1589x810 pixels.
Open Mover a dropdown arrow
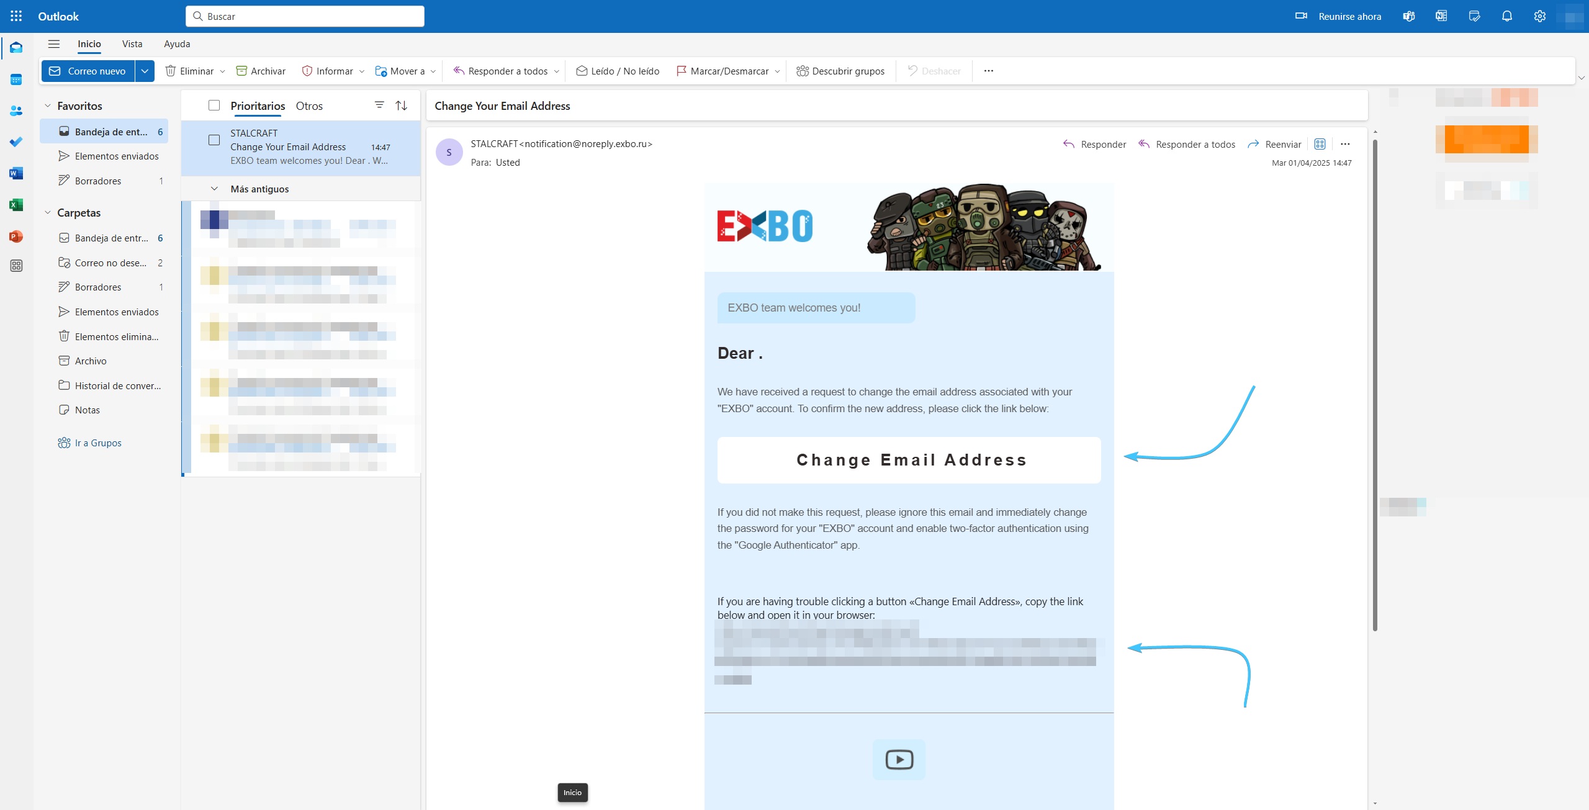click(x=433, y=71)
